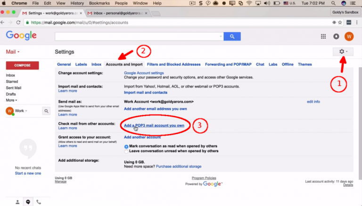Reload the page in Chrome
Screen dimensions: 362x206
18,23
